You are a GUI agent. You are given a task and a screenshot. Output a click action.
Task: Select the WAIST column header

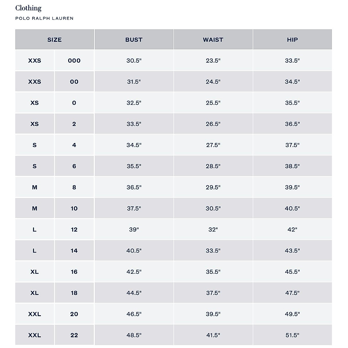pos(213,40)
